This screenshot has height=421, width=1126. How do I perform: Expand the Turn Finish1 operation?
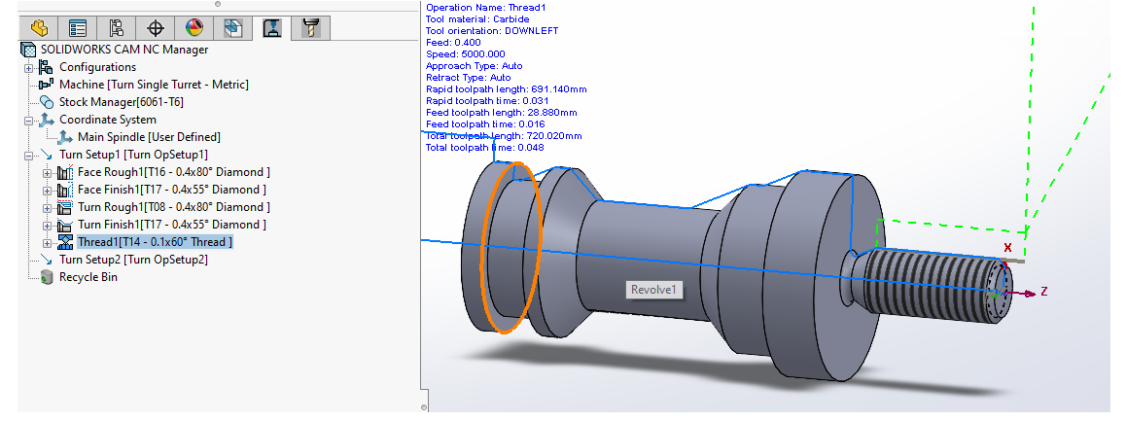[x=48, y=225]
